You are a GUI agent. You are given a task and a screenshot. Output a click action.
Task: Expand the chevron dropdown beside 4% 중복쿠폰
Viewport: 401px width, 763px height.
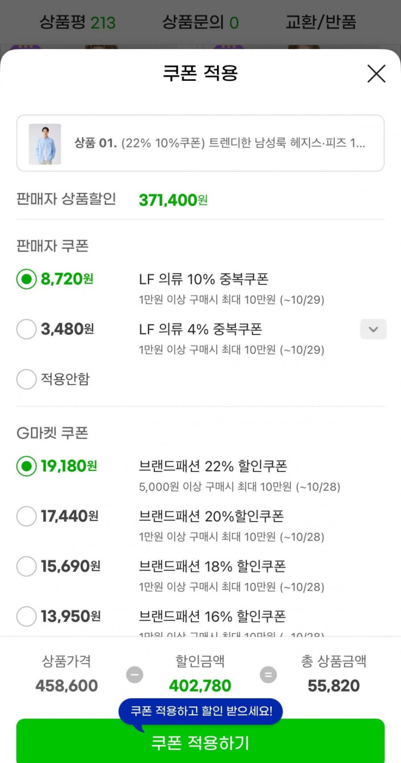click(x=373, y=330)
